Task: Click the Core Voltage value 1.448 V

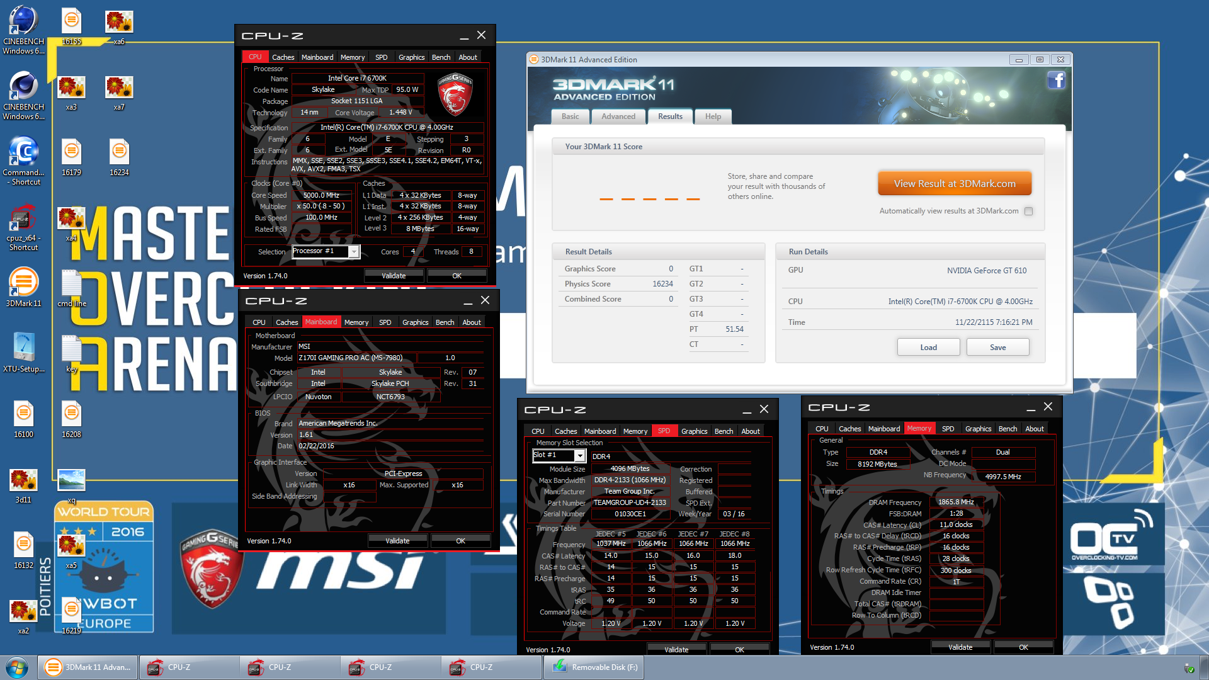Action: tap(400, 113)
